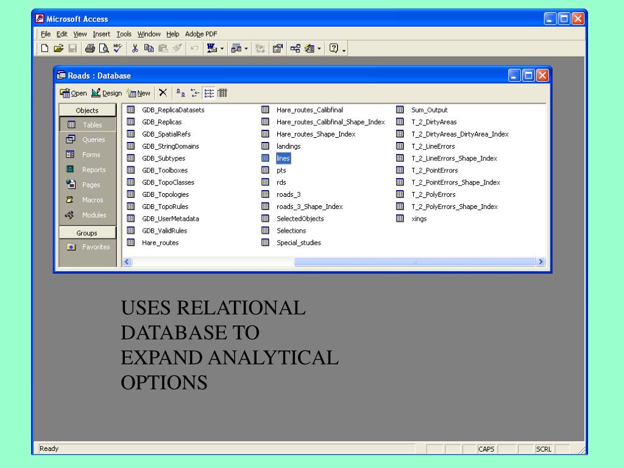
Task: Click the Format Painter brush icon
Action: (177, 49)
